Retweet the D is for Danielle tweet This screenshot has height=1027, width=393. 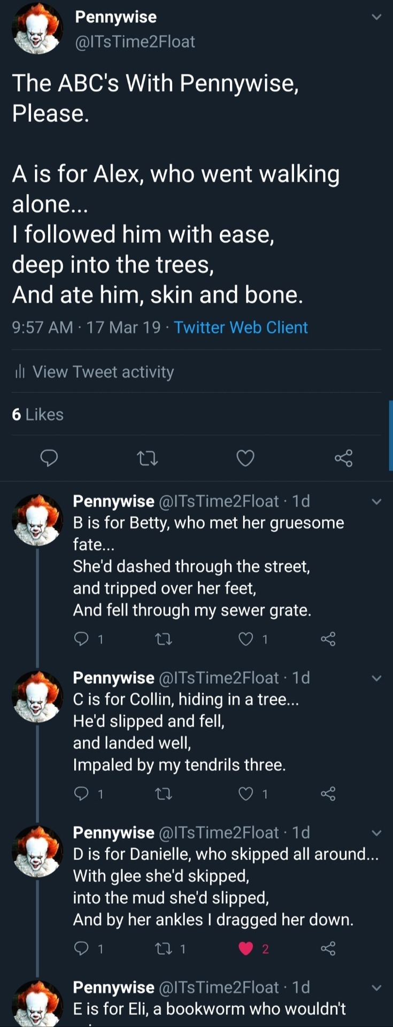pos(163,949)
